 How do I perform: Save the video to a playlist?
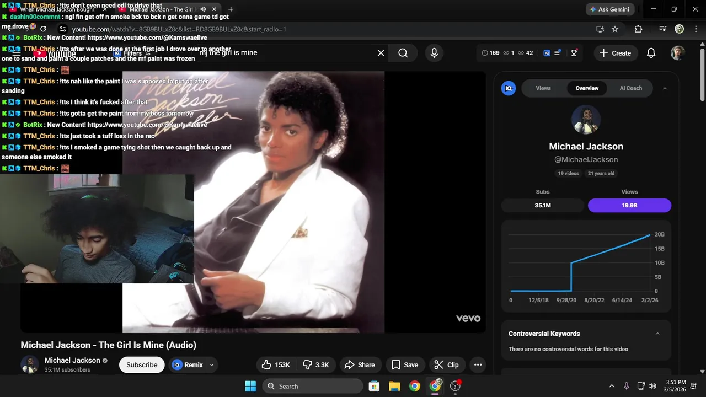coord(405,364)
